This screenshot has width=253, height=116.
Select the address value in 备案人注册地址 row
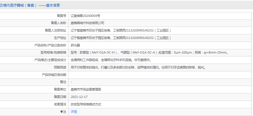pyautogui.click(x=121, y=30)
